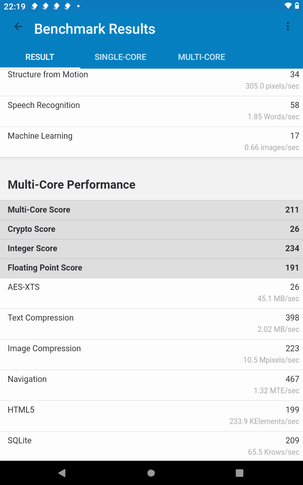Viewport: 303px width, 485px height.
Task: Tap the Integer Score row
Action: click(x=151, y=249)
